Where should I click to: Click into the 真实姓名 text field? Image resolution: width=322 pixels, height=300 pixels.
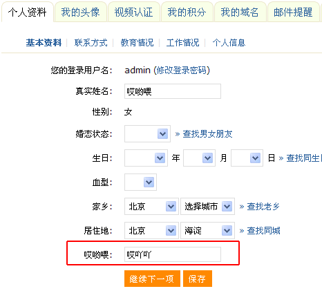(173, 91)
